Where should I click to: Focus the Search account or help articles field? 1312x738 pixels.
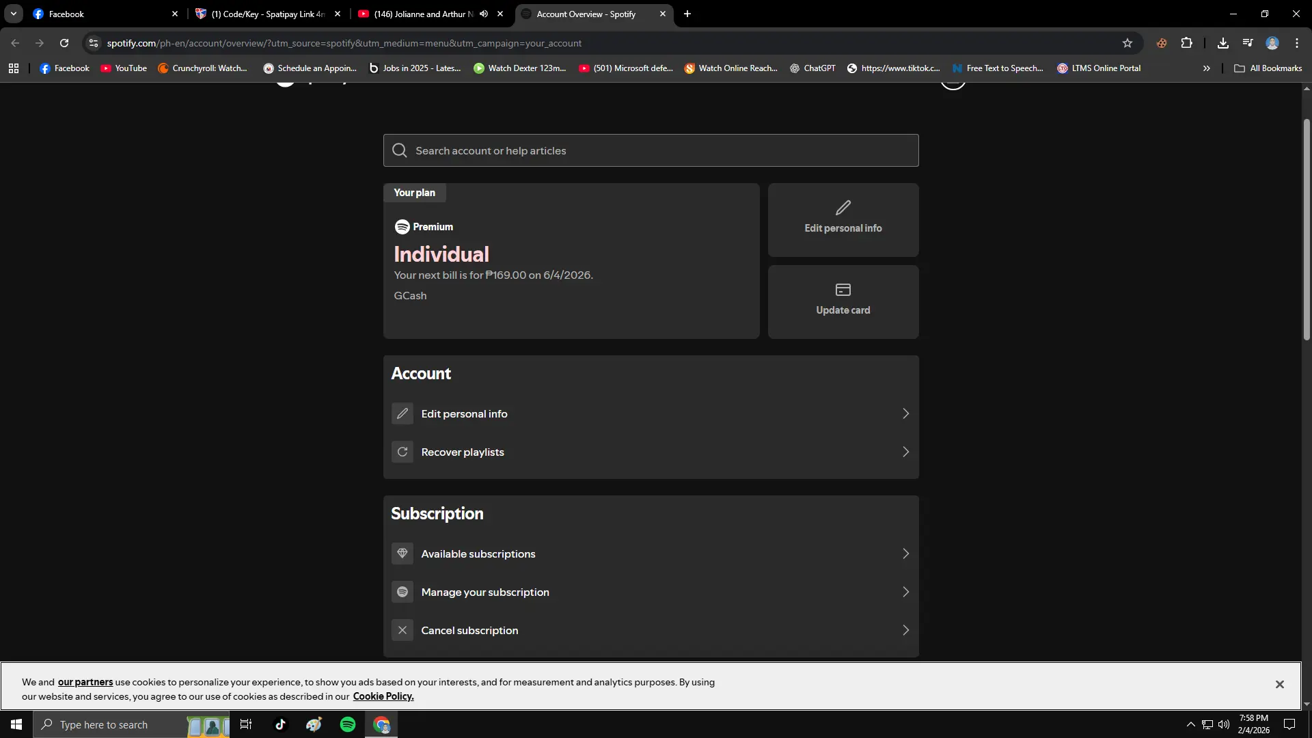tap(651, 150)
